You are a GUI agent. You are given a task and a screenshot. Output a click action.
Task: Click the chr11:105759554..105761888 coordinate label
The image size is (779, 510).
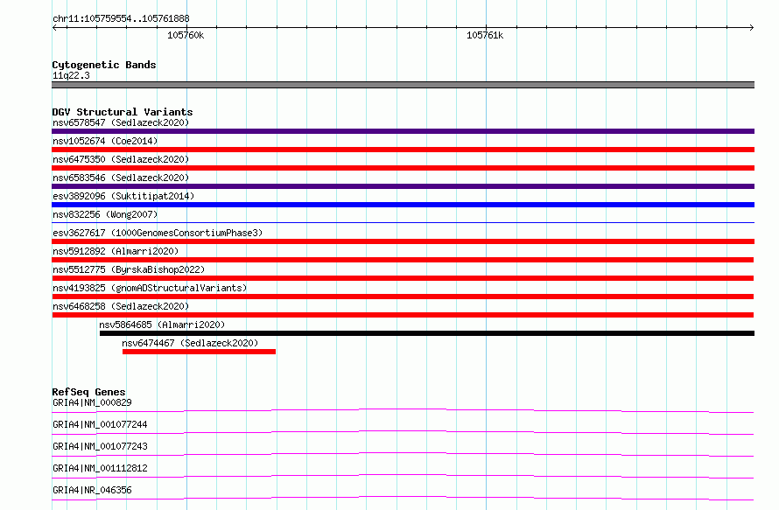(121, 18)
